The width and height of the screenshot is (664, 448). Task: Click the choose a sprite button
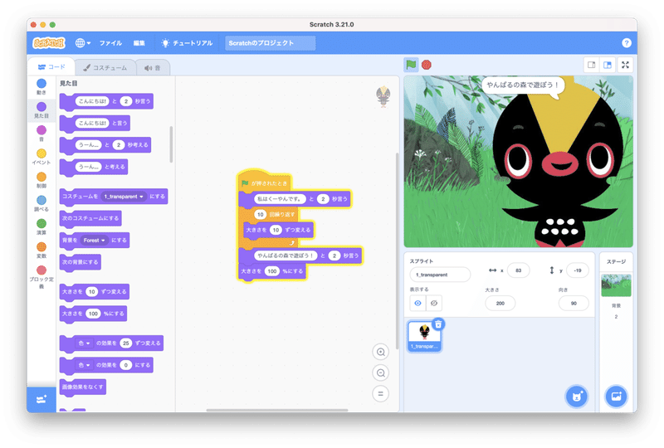click(576, 397)
